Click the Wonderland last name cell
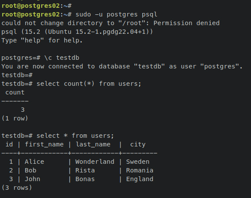The width and height of the screenshot is (251, 198). click(95, 162)
